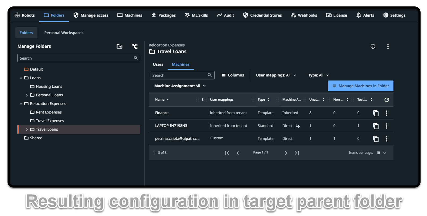The height and width of the screenshot is (216, 427).
Task: Open Credential Stores page
Action: pyautogui.click(x=262, y=15)
